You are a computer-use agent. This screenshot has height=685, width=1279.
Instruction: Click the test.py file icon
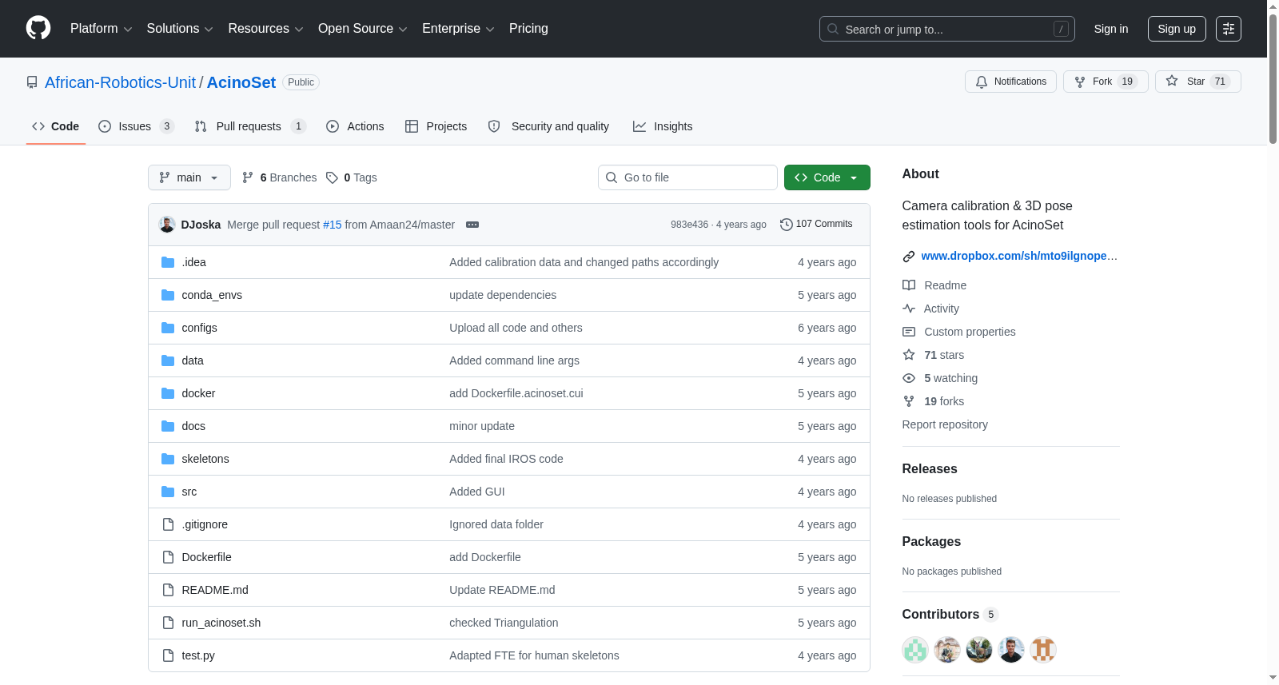[x=168, y=655]
